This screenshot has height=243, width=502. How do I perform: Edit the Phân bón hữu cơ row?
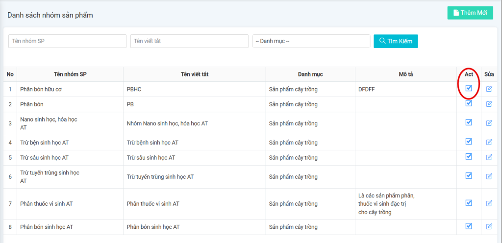click(x=489, y=89)
